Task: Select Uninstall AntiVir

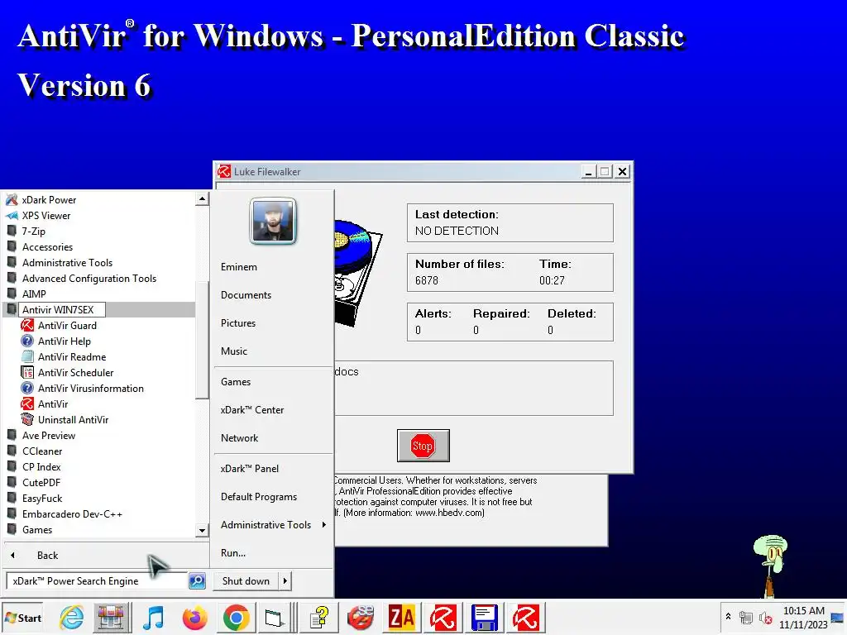Action: click(73, 419)
